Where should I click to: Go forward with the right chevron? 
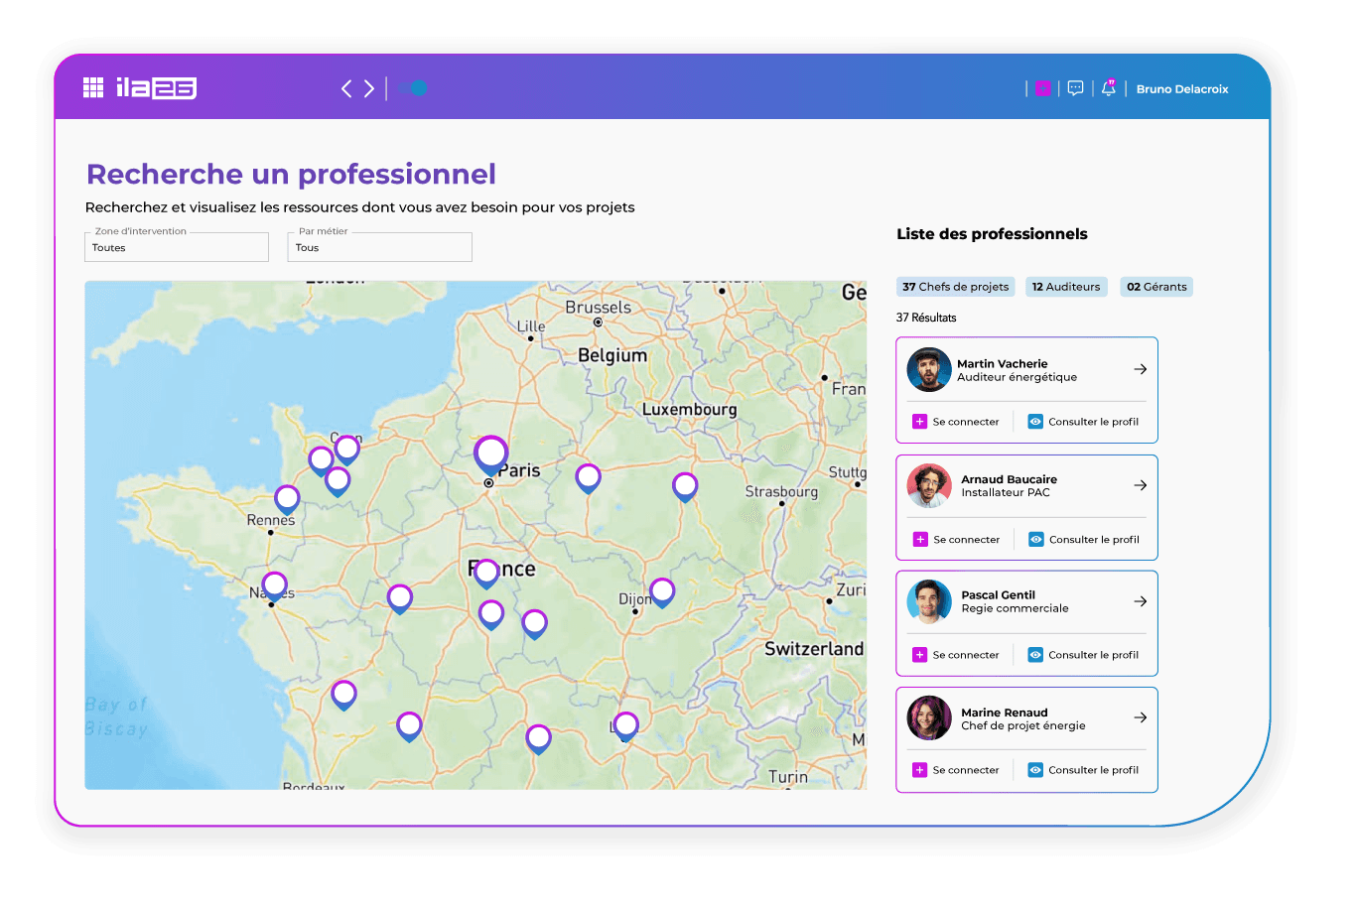(369, 88)
